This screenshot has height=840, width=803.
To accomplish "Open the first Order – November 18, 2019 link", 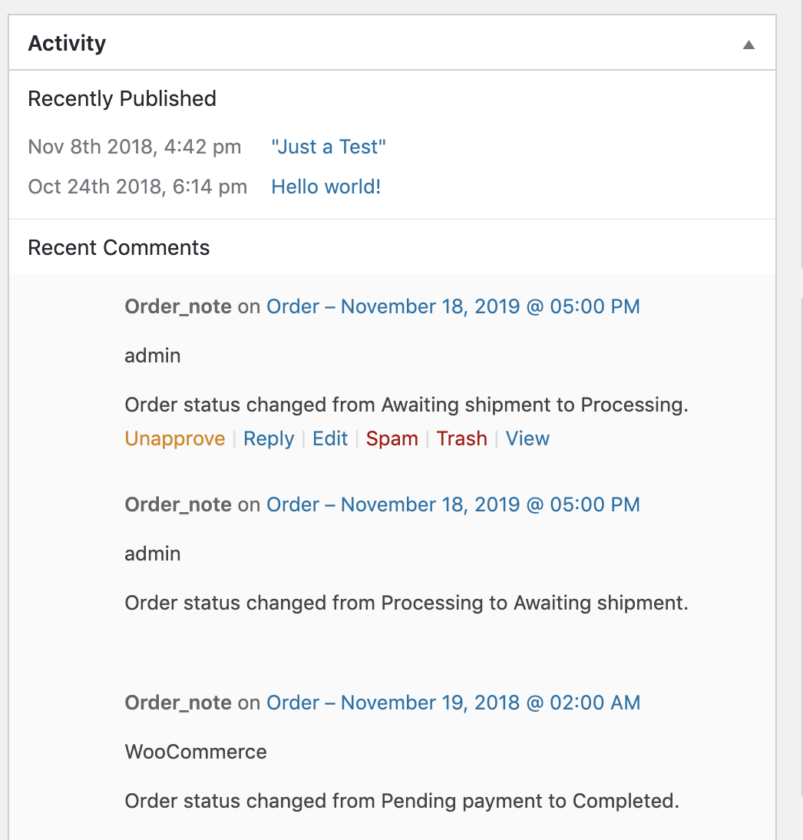I will coord(452,306).
